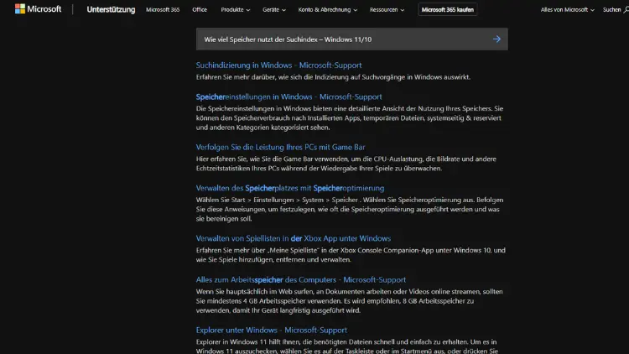Select description starting 'Explorer in Windows 11 hilft Ihnen'
Screen dimensions: 629x354
347,346
